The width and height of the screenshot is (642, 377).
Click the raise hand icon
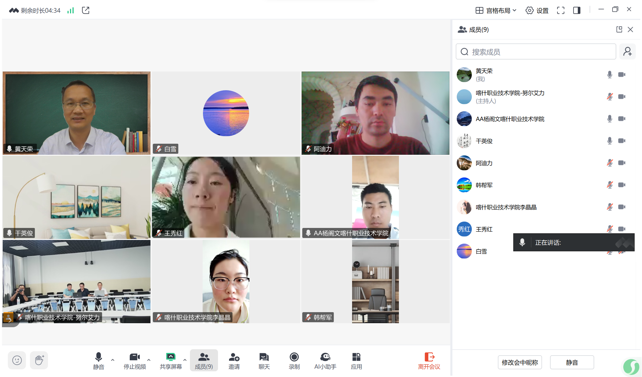coord(39,360)
